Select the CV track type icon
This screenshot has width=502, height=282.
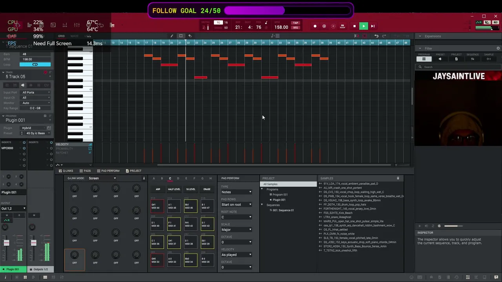pyautogui.click(x=47, y=85)
